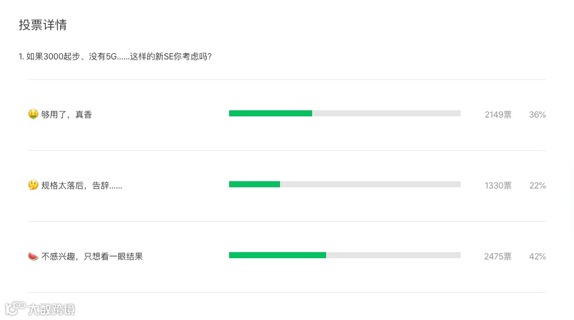Click the 22% percentage label
This screenshot has width=574, height=320.
tap(538, 185)
